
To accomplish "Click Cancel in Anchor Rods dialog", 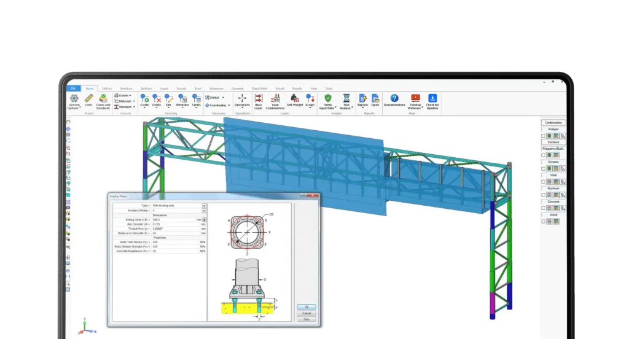I will pyautogui.click(x=307, y=313).
